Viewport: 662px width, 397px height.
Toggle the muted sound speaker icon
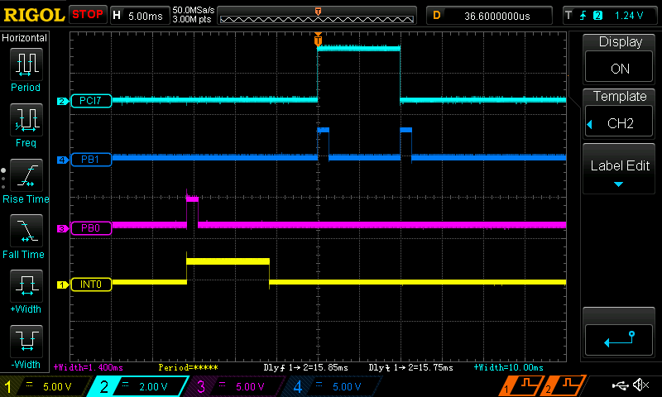pos(640,385)
